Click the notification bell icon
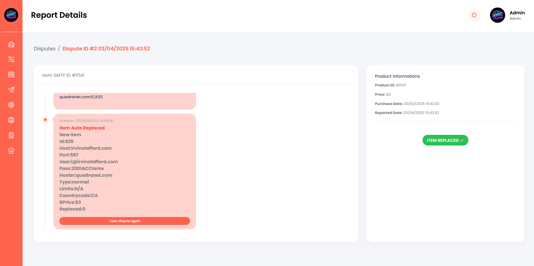534x266 pixels. 474,15
